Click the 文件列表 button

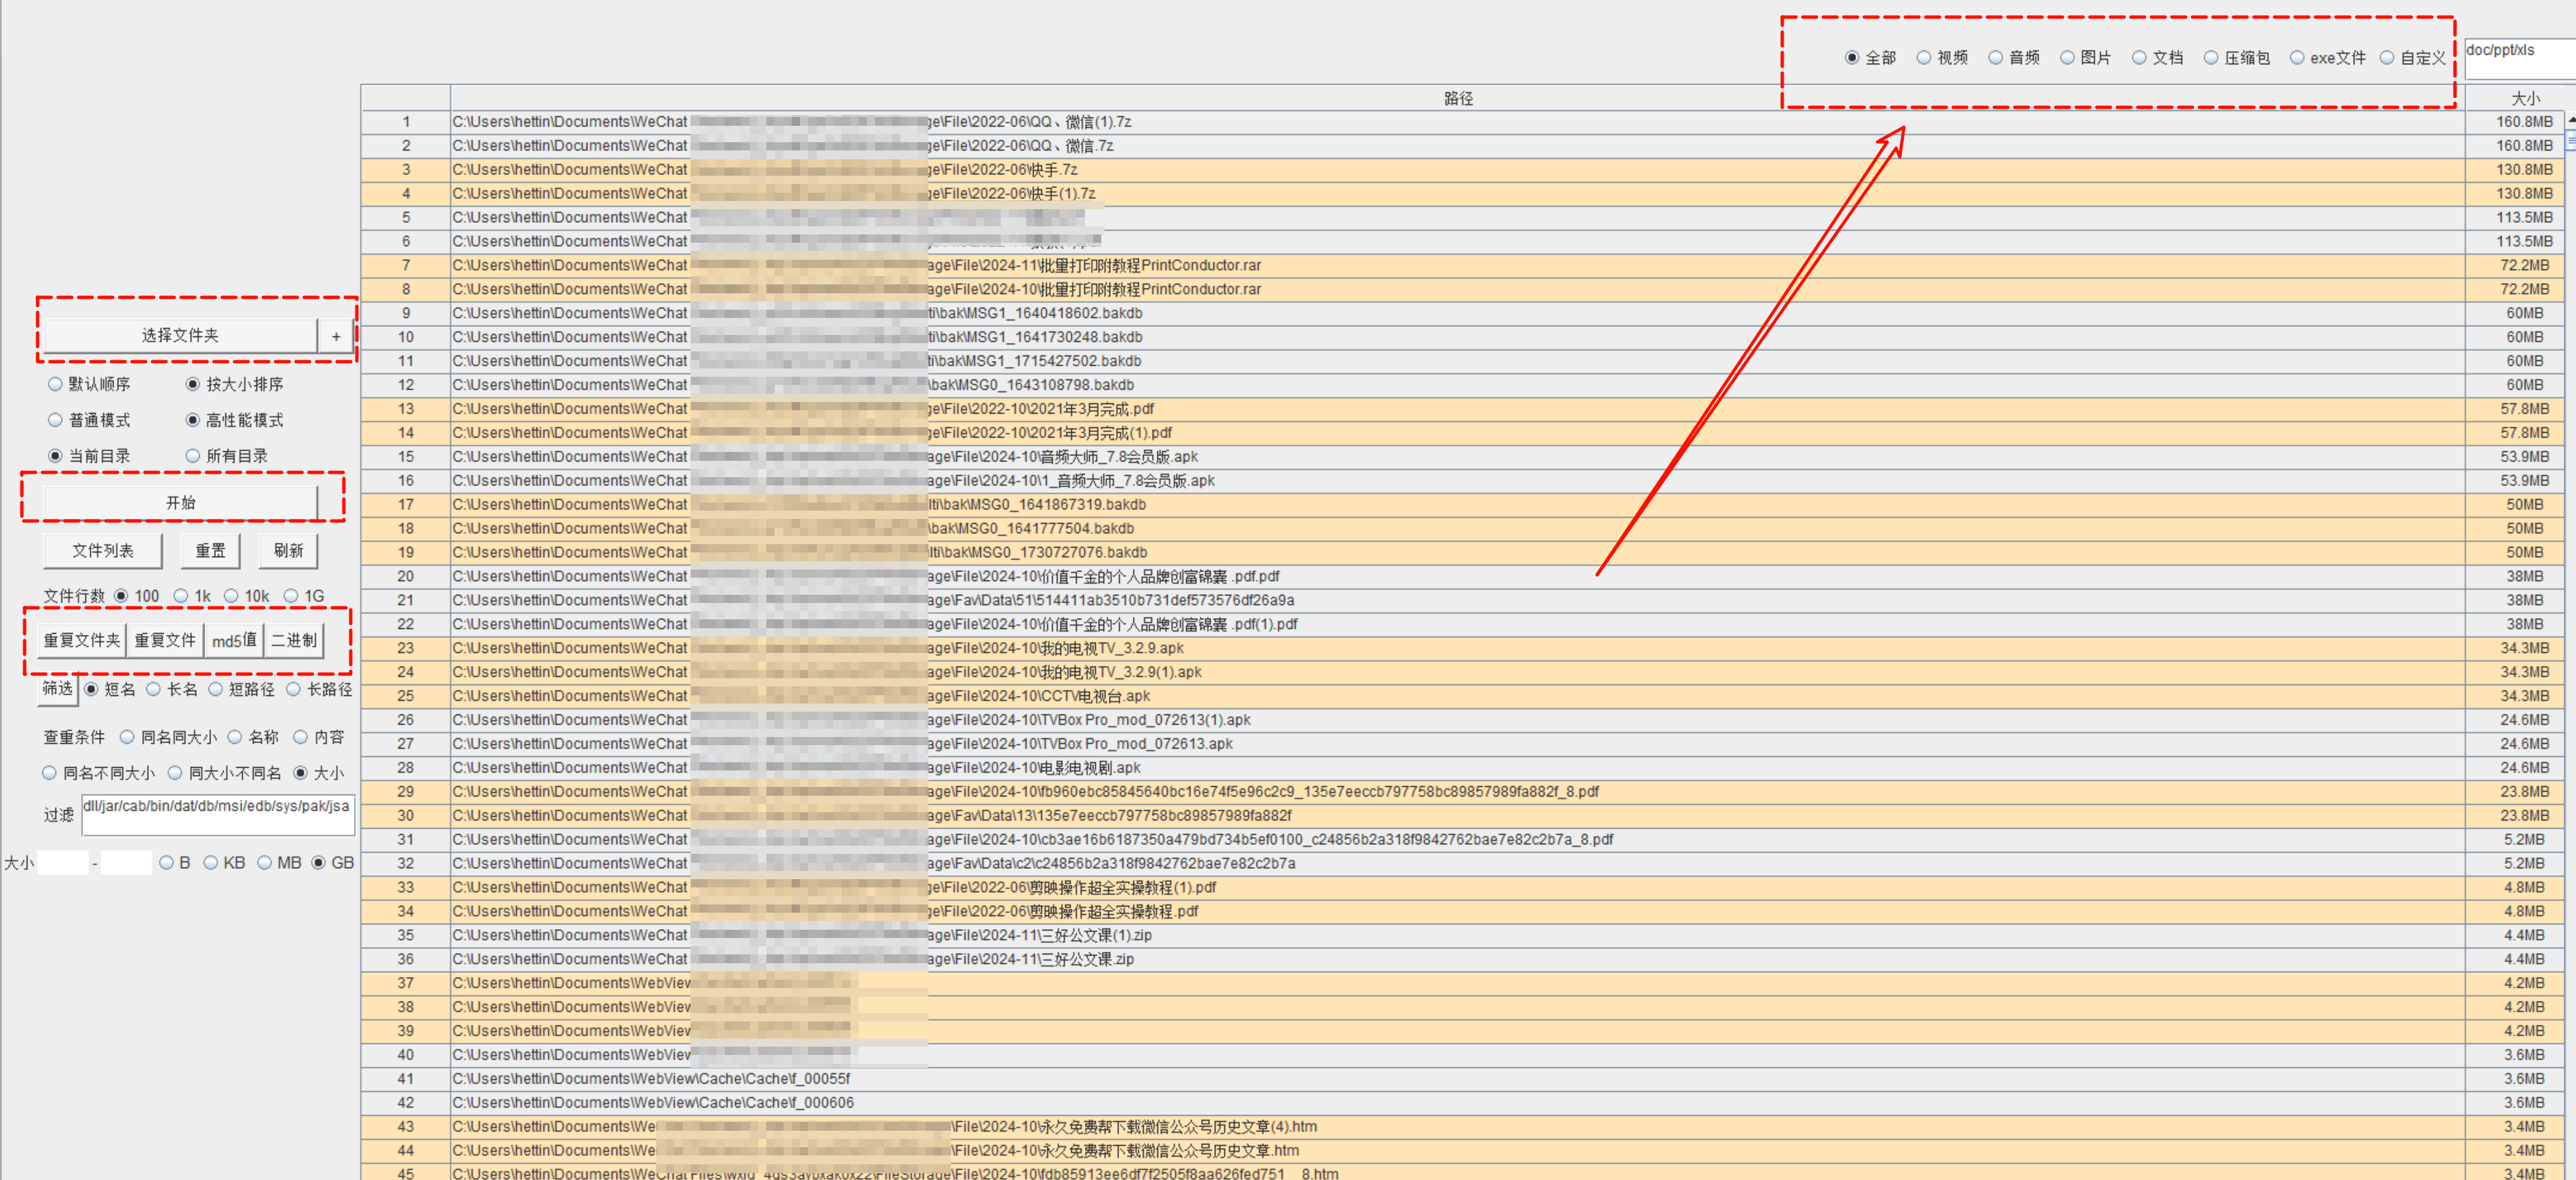(102, 551)
